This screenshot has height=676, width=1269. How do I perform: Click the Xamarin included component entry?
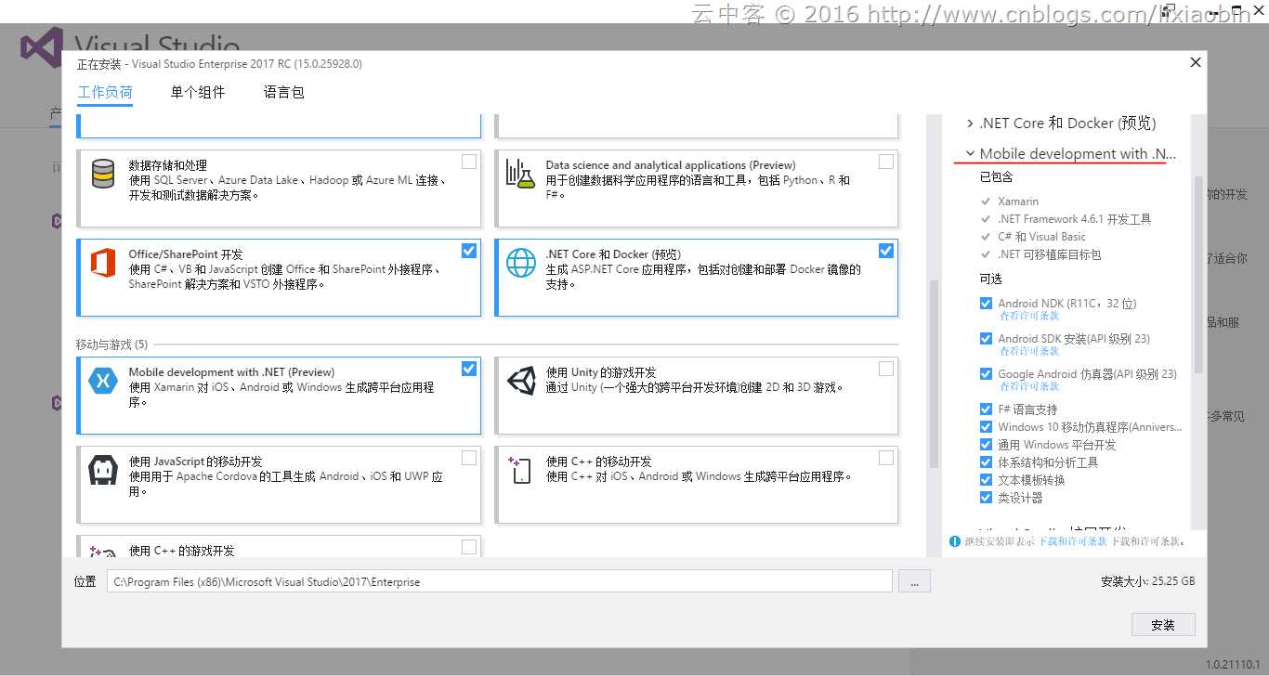(x=1018, y=201)
